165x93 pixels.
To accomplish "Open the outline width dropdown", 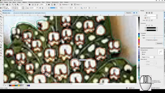I will [x=56, y=8].
